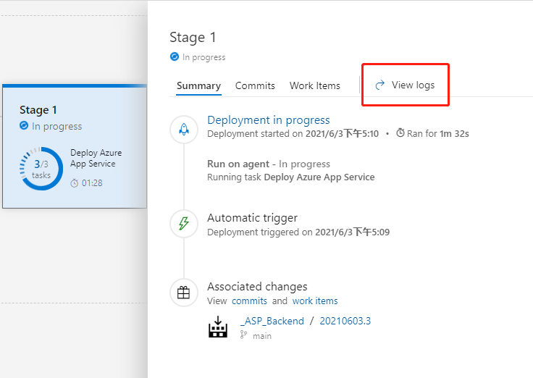
Task: Click the branch icon next to main
Action: point(243,336)
